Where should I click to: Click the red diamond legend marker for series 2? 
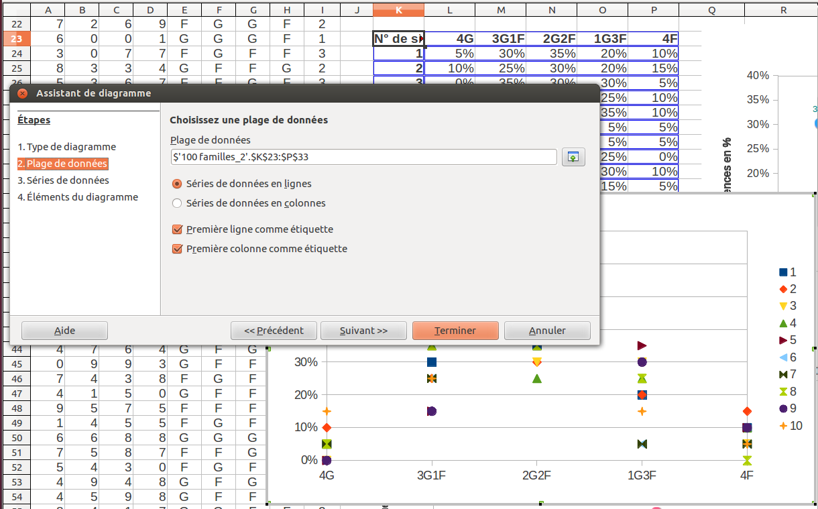pyautogui.click(x=782, y=289)
